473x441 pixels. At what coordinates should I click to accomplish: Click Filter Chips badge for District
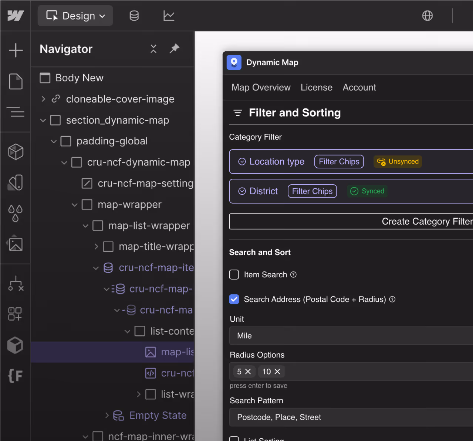(312, 191)
